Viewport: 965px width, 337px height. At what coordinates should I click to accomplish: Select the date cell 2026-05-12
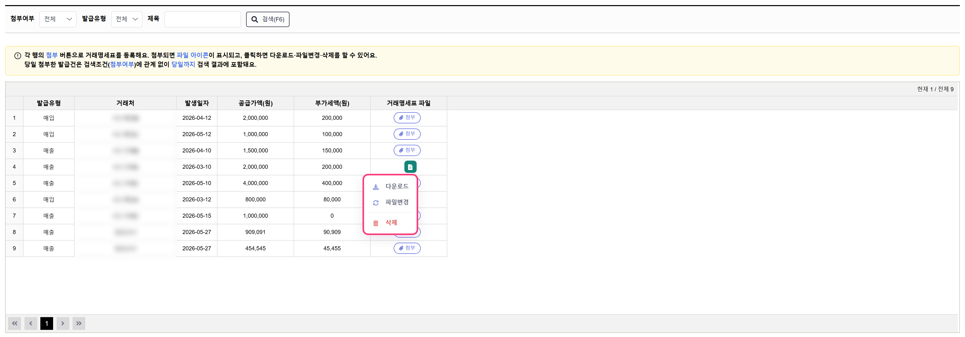click(x=197, y=134)
